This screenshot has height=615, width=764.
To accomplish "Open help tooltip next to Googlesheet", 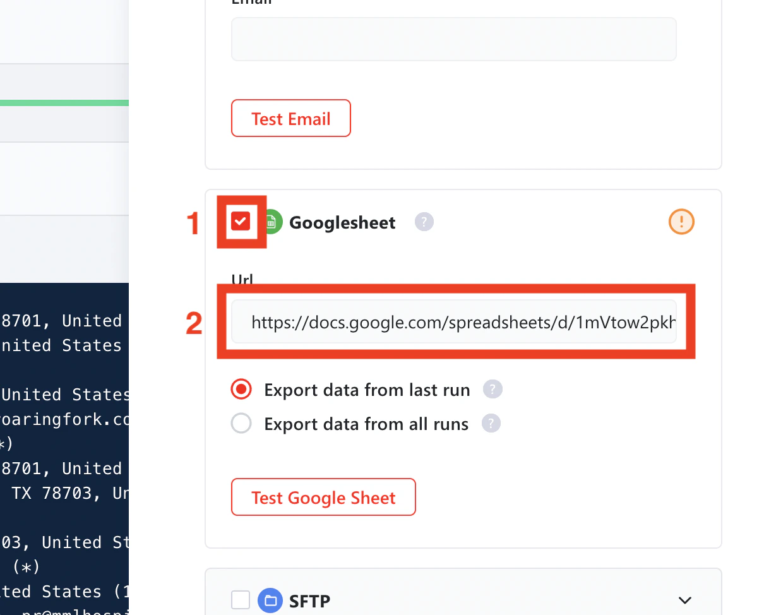I will click(x=424, y=222).
